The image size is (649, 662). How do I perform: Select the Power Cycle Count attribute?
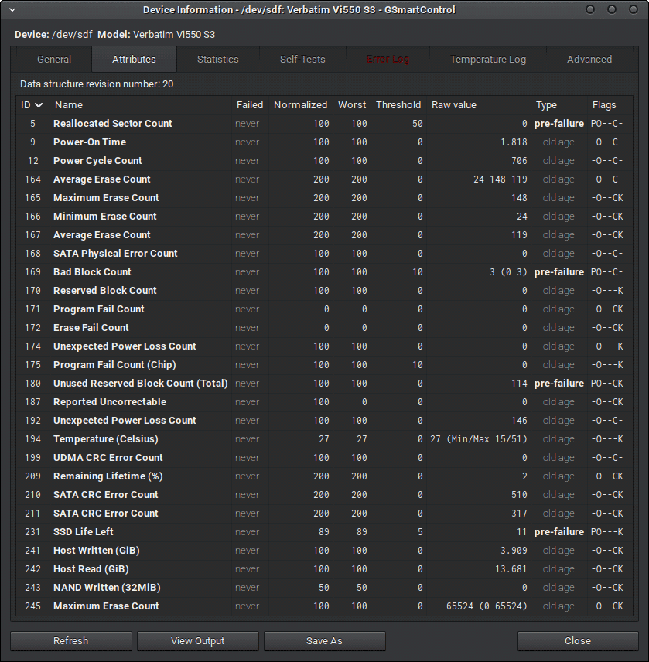coord(324,161)
